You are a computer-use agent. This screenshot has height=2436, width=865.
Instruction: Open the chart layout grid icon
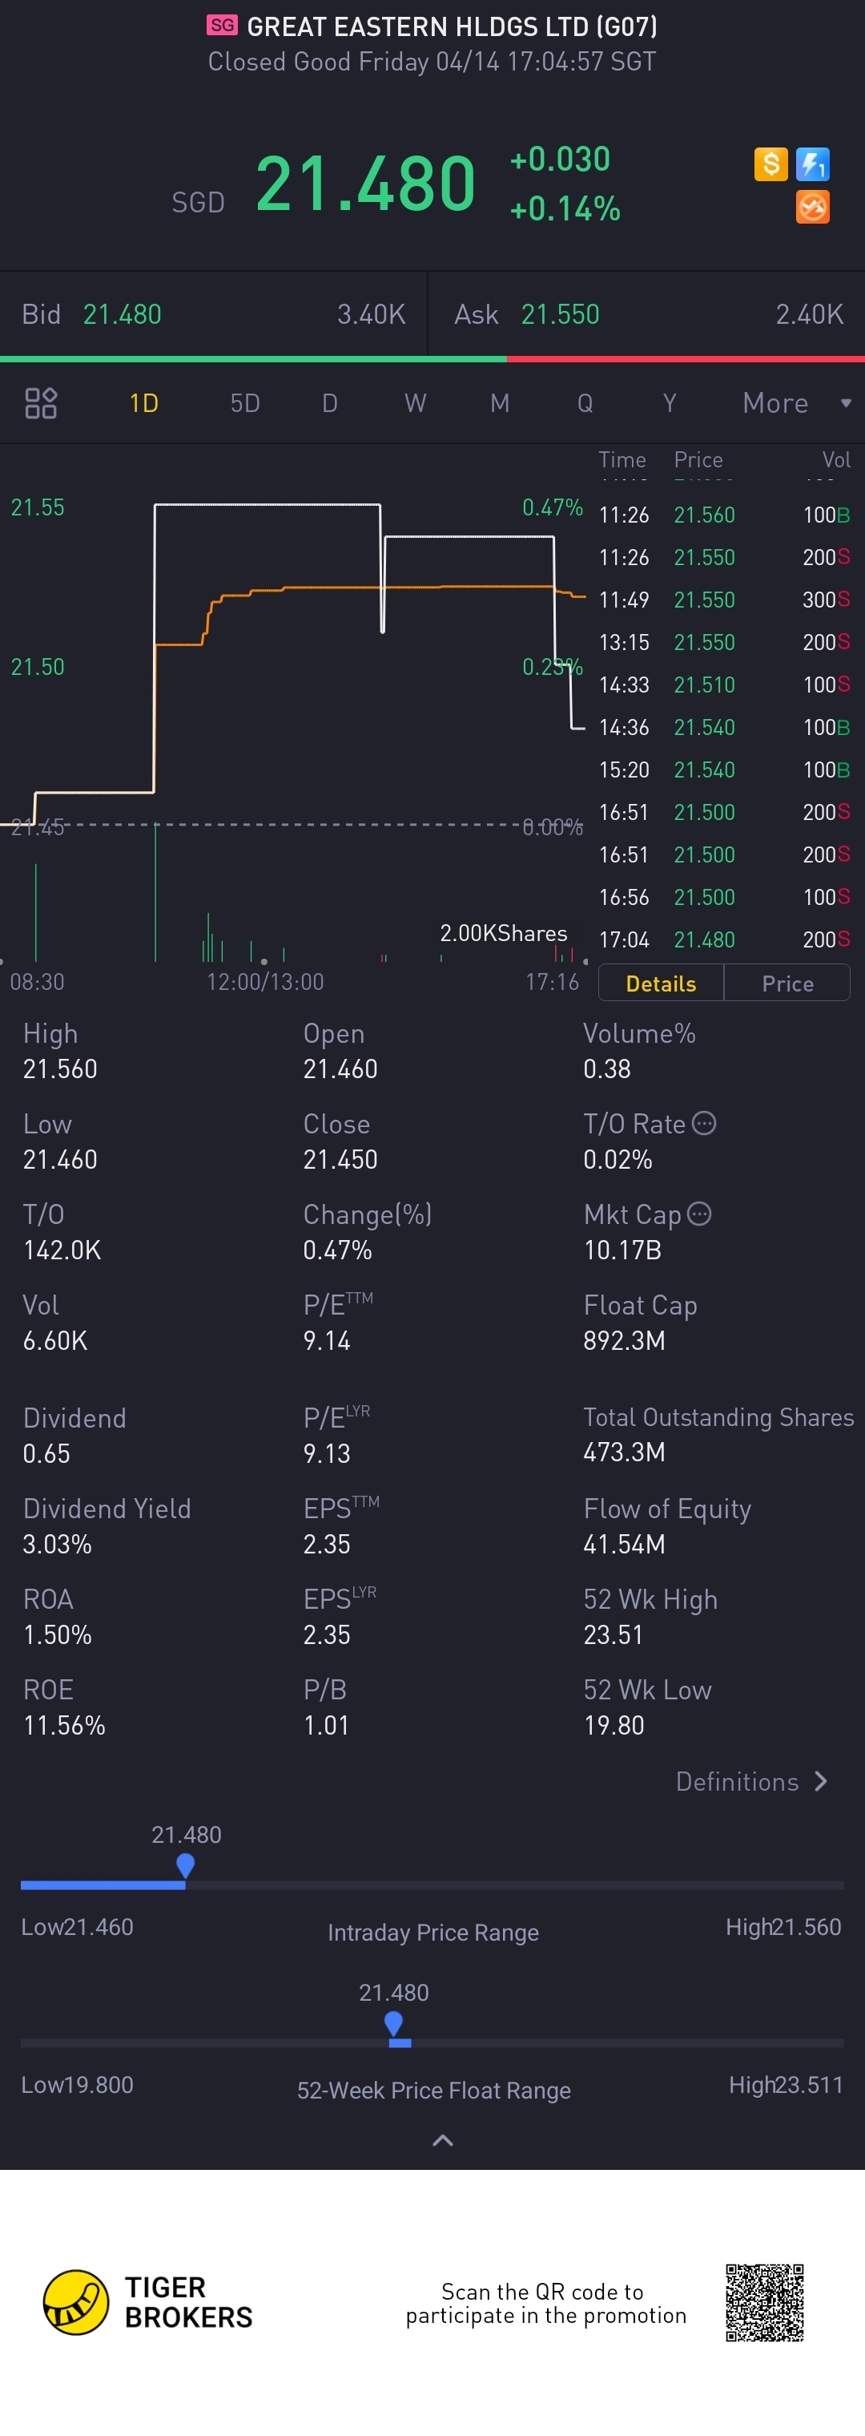[x=41, y=403]
